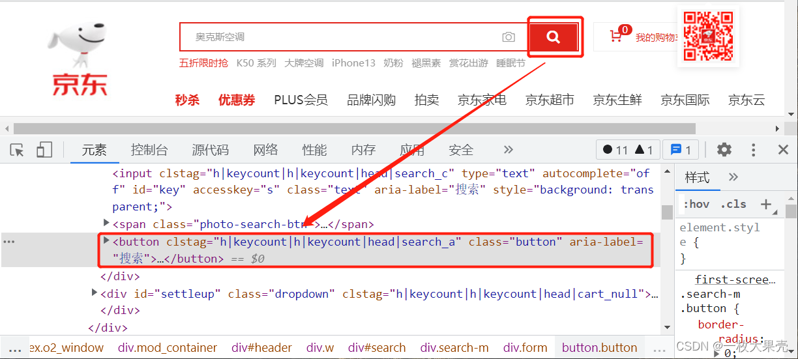
Task: Open 我的购物车 link
Action: click(657, 37)
